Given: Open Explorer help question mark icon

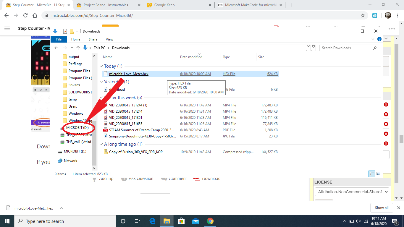Looking at the screenshot, I should click(x=379, y=39).
